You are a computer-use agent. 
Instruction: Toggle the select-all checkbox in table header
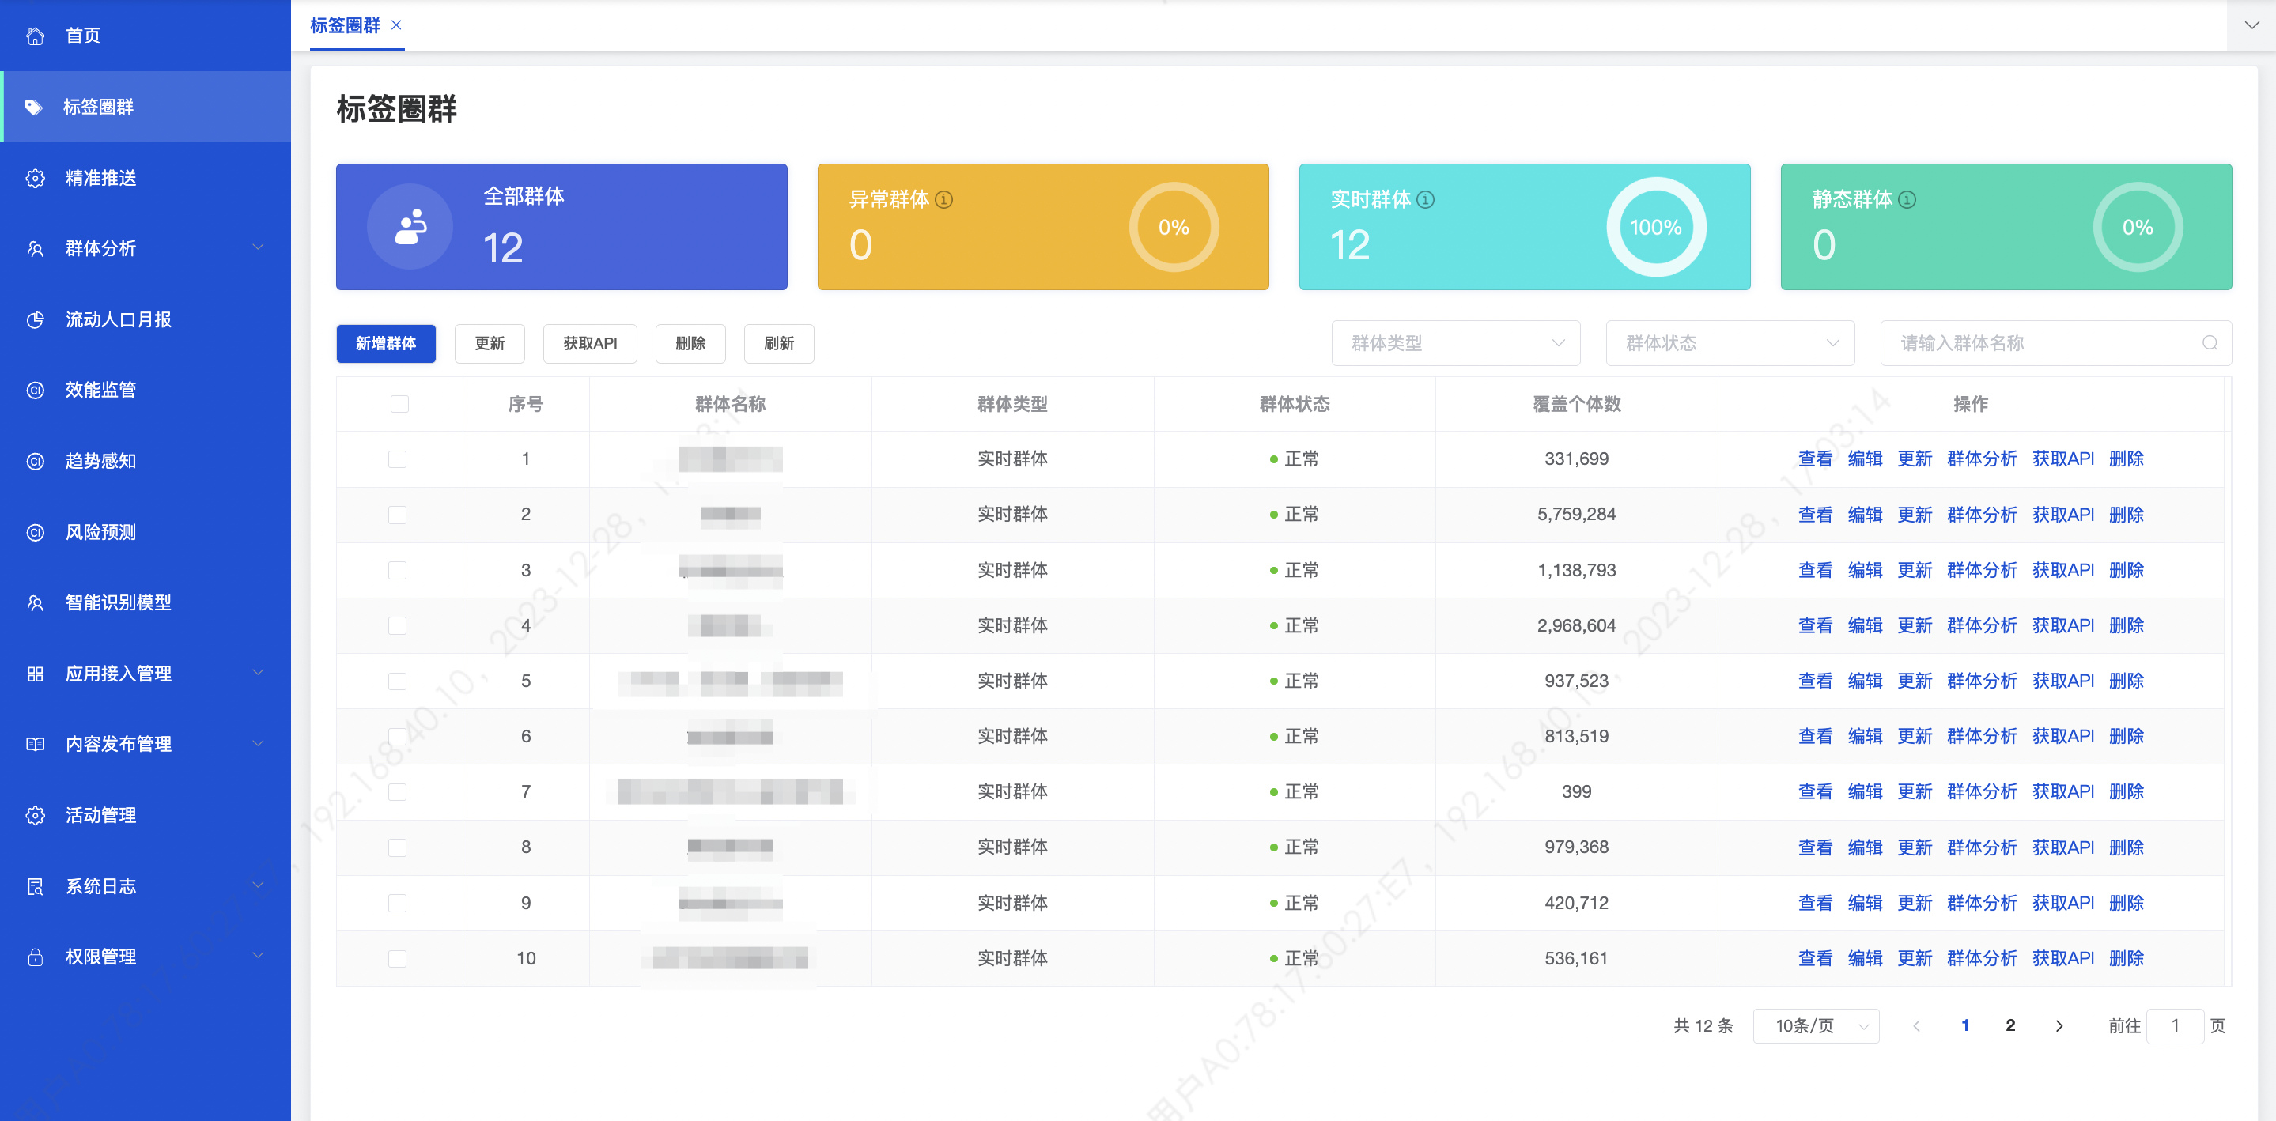(399, 404)
